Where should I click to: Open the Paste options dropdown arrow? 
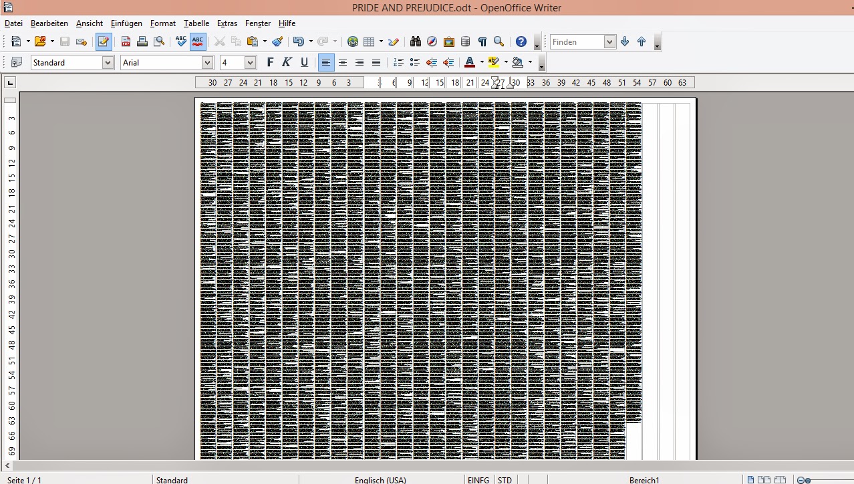[265, 41]
